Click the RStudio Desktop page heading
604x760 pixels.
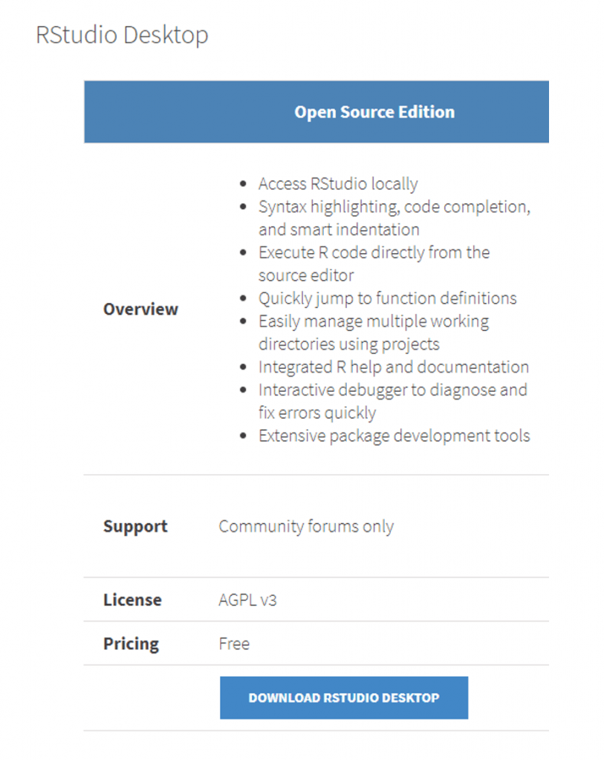pos(121,34)
